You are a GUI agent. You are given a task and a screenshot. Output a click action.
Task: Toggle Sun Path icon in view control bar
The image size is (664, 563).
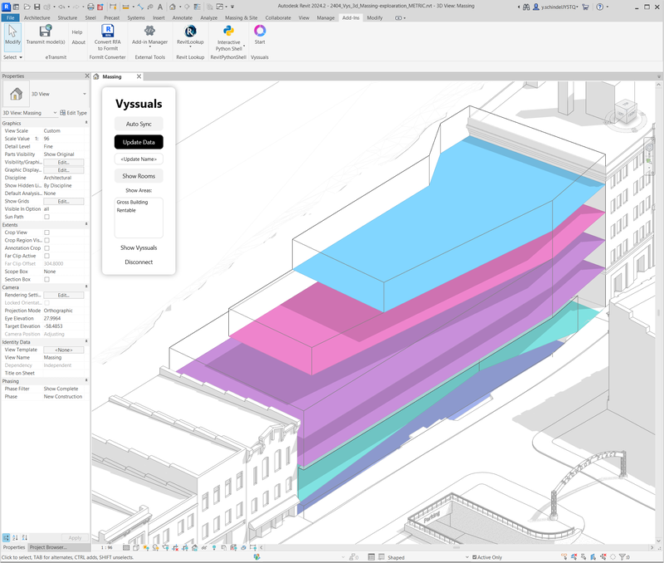coord(146,548)
